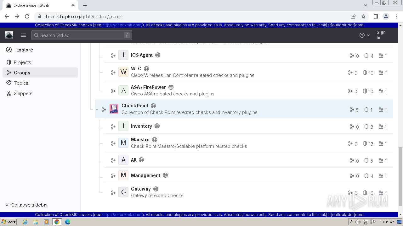This screenshot has height=226, width=403.
Task: Click public globe icon next to IOS Agent
Action: tap(158, 55)
